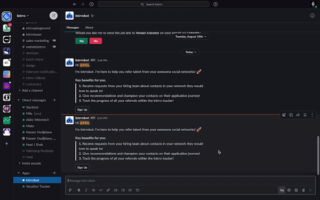Switch to DC workspace
The width and height of the screenshot is (320, 200).
click(x=6, y=62)
